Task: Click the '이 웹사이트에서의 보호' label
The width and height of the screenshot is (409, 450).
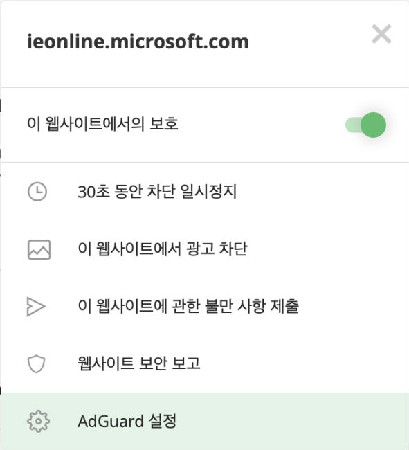Action: [102, 124]
